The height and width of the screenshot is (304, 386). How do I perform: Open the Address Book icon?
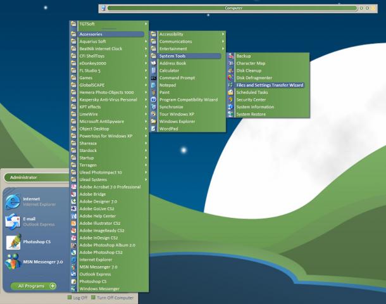[154, 63]
